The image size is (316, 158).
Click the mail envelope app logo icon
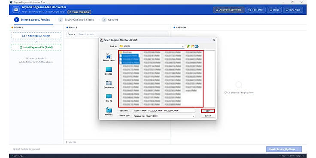pos(16,10)
